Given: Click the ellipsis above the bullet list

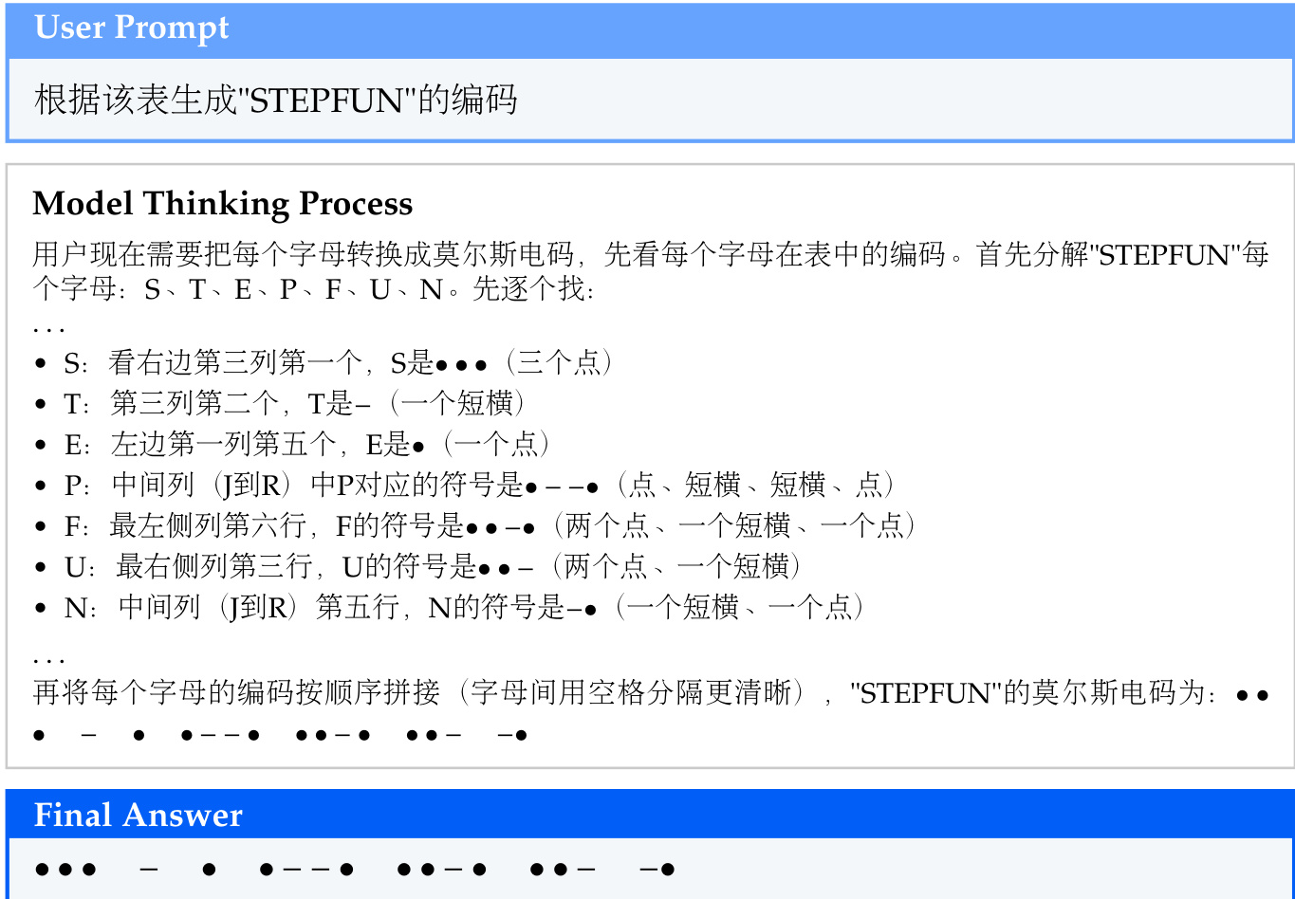Looking at the screenshot, I should click(48, 328).
